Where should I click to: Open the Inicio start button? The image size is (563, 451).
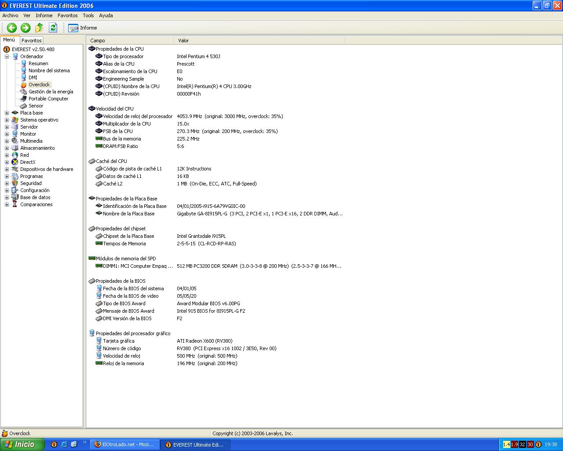click(22, 444)
